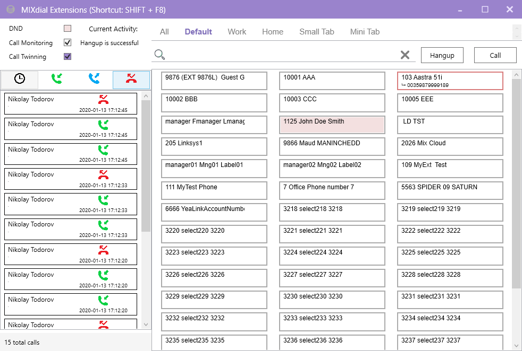Select extension 9876 Guest G
522x351 pixels.
click(214, 81)
